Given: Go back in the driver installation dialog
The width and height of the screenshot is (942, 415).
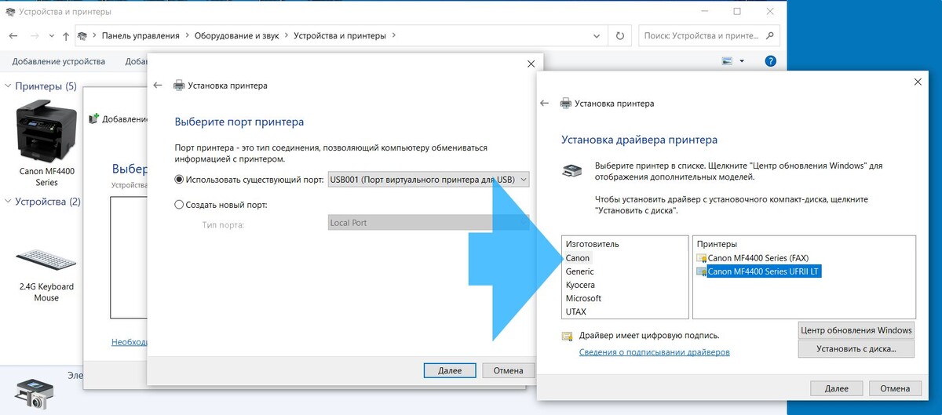Looking at the screenshot, I should 544,104.
